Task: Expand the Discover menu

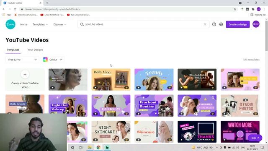Action: coord(60,24)
